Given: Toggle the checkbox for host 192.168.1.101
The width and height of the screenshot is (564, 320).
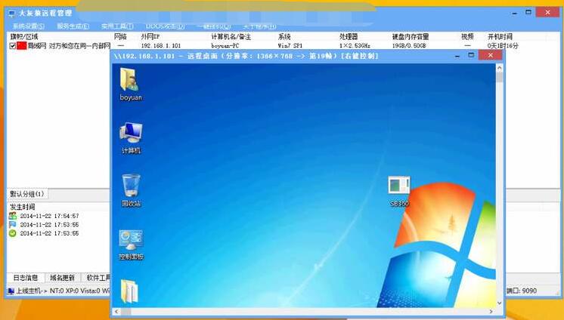Looking at the screenshot, I should [13, 46].
